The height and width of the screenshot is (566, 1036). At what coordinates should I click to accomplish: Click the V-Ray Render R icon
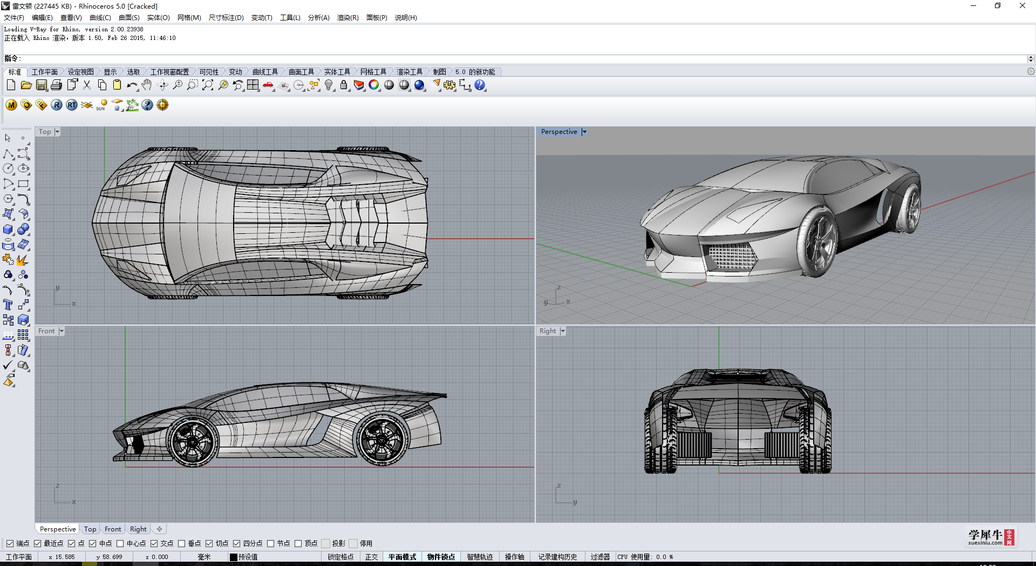57,105
